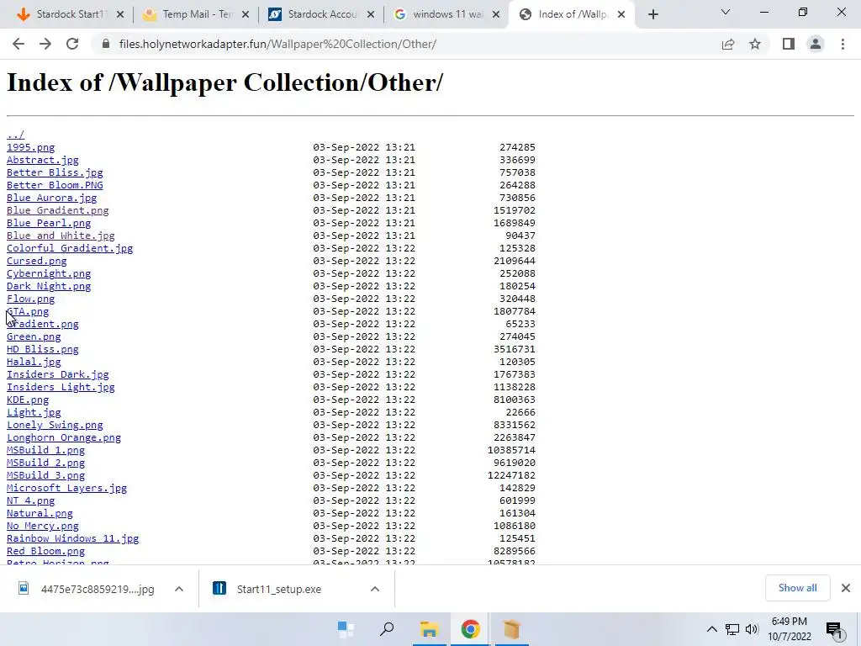Open the Chrome three-dot menu

point(843,44)
